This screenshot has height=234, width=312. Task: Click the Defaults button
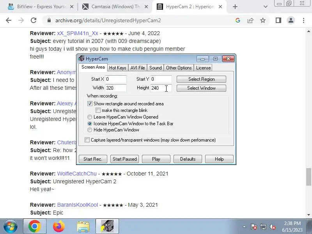click(188, 159)
